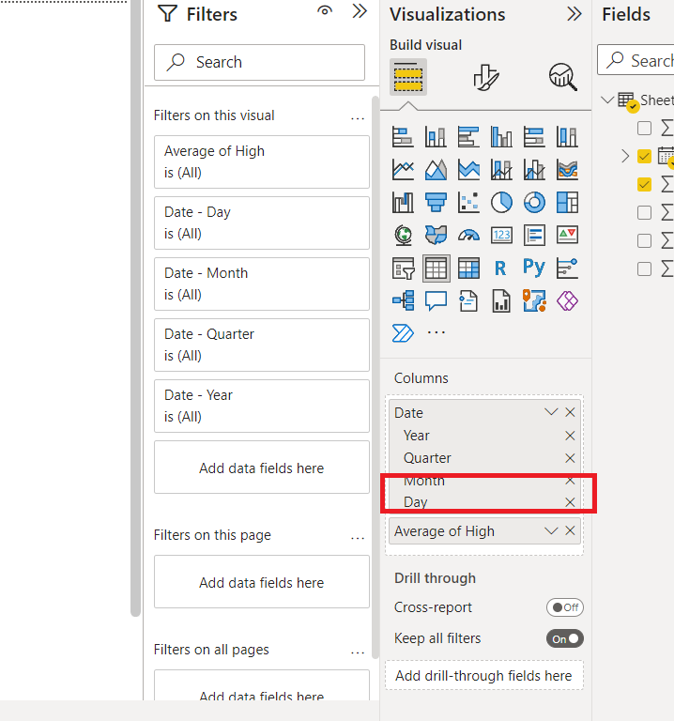Pick the Area chart visual

(x=436, y=170)
